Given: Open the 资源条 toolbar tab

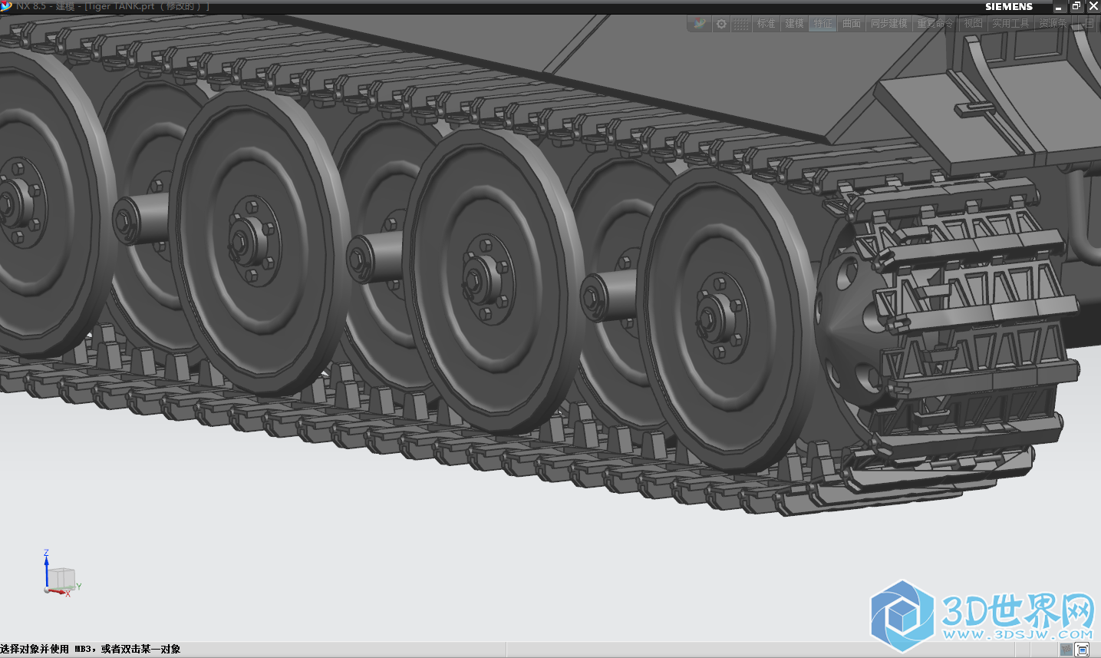Looking at the screenshot, I should (1053, 24).
